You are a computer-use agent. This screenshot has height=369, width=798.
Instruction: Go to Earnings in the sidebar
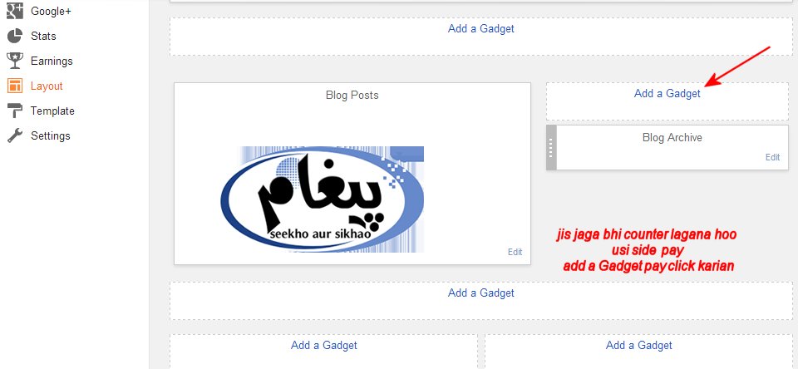[x=52, y=61]
